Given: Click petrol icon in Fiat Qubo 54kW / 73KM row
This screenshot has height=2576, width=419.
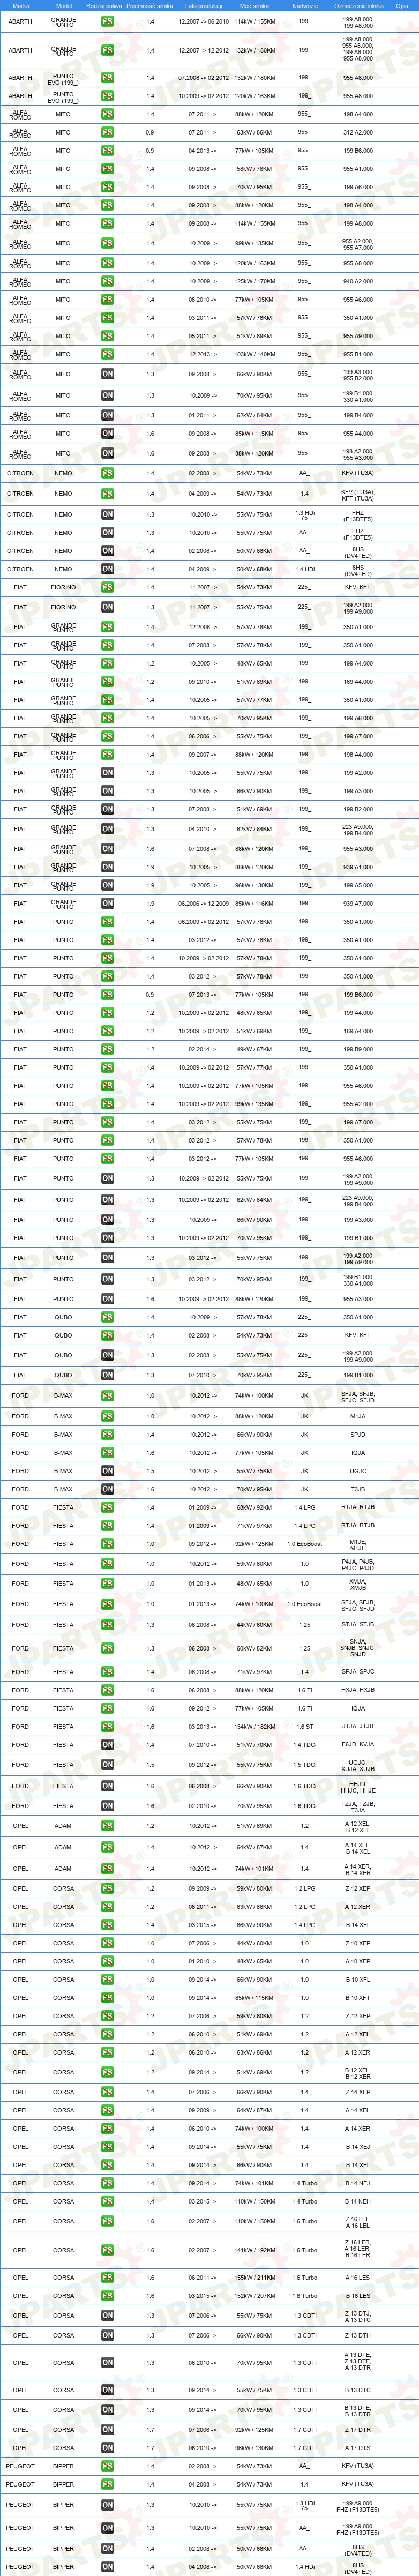Looking at the screenshot, I should [107, 1335].
